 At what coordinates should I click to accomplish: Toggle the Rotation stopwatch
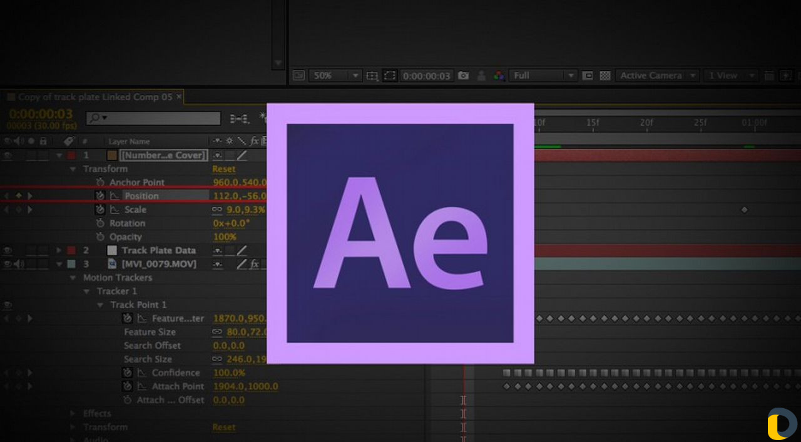pos(100,224)
